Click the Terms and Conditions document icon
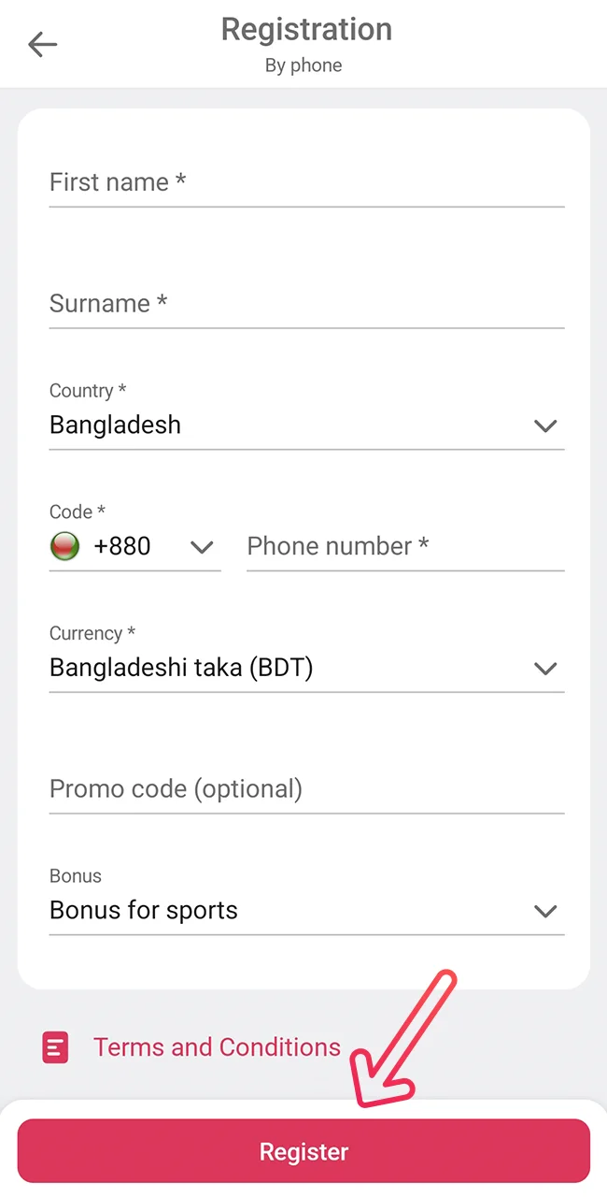This screenshot has height=1197, width=607. click(x=55, y=1047)
